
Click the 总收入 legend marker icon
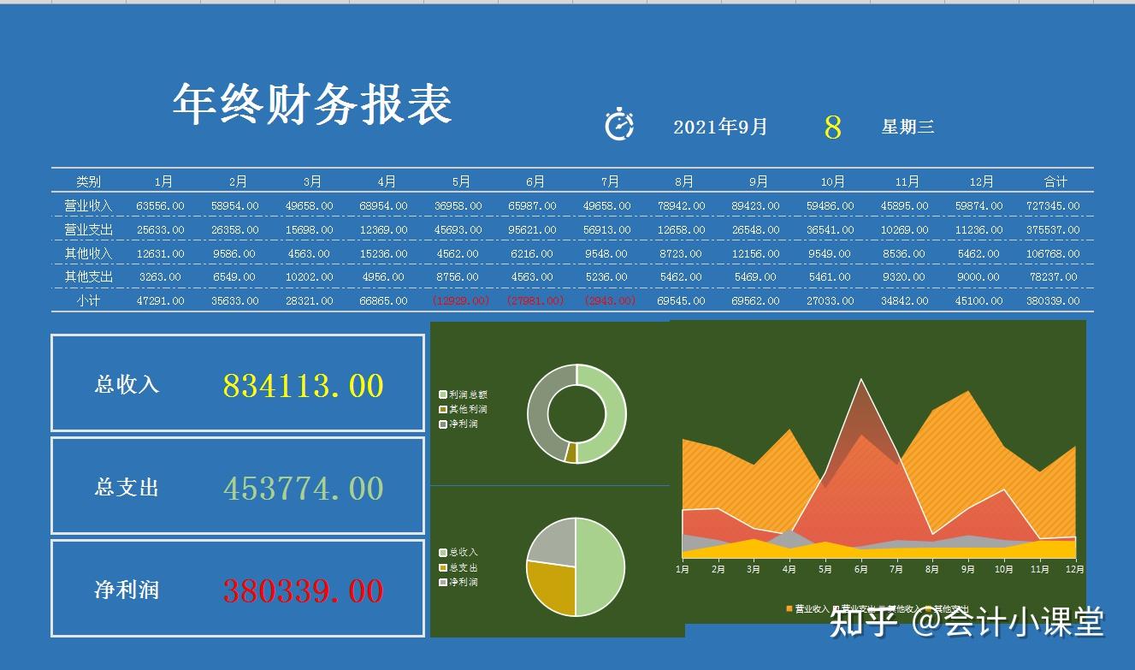(442, 553)
